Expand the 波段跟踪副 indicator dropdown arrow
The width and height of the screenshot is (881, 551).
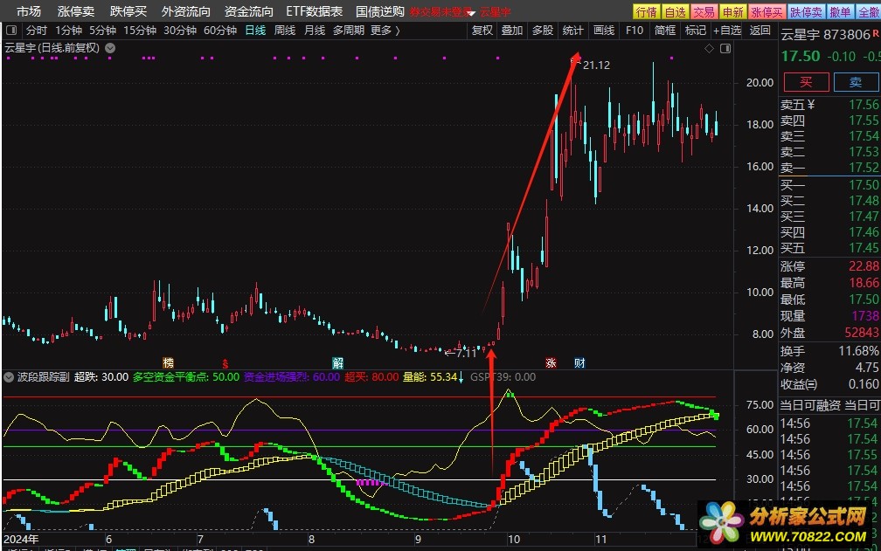point(9,377)
